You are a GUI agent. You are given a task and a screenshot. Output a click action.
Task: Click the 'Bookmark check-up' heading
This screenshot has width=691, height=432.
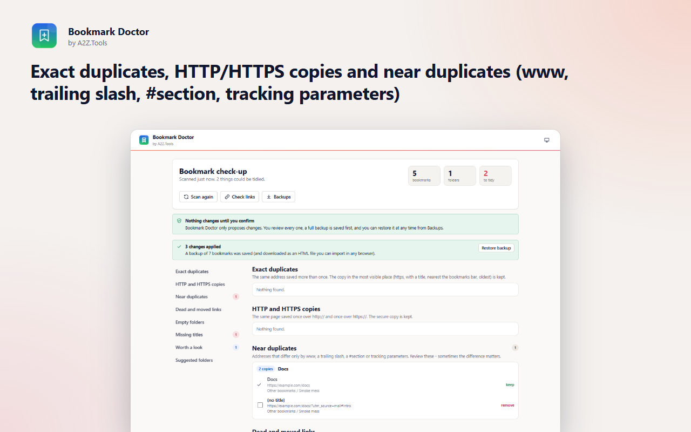coord(213,171)
